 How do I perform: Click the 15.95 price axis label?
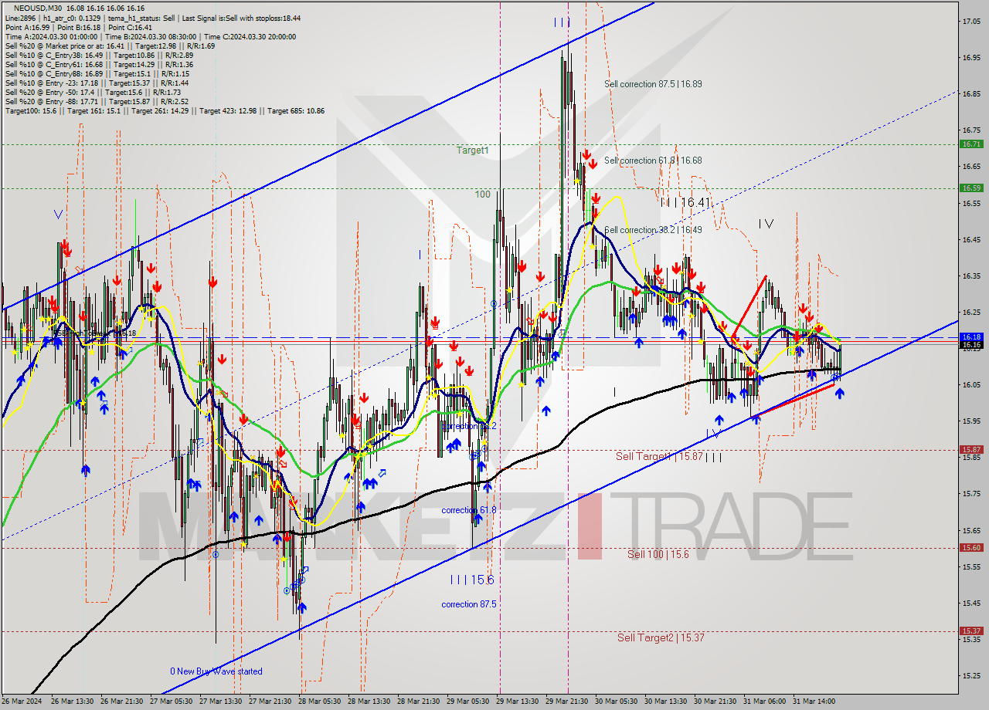(x=972, y=421)
